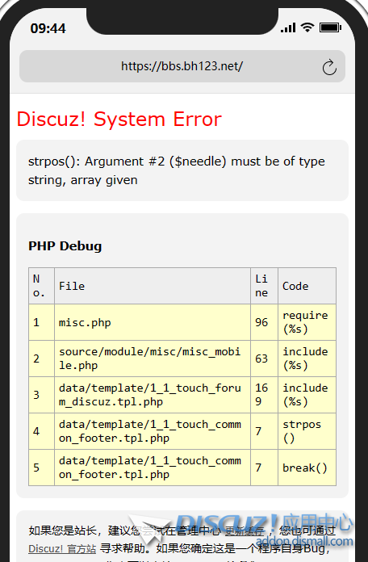Select the strpos() code cell
368x562 pixels.
(307, 431)
